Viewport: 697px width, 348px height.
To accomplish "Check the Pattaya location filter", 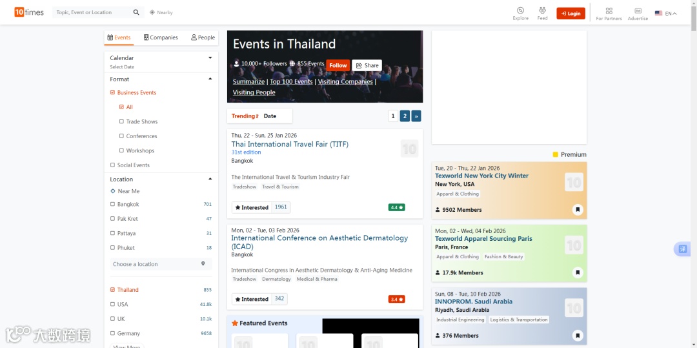I will click(112, 233).
